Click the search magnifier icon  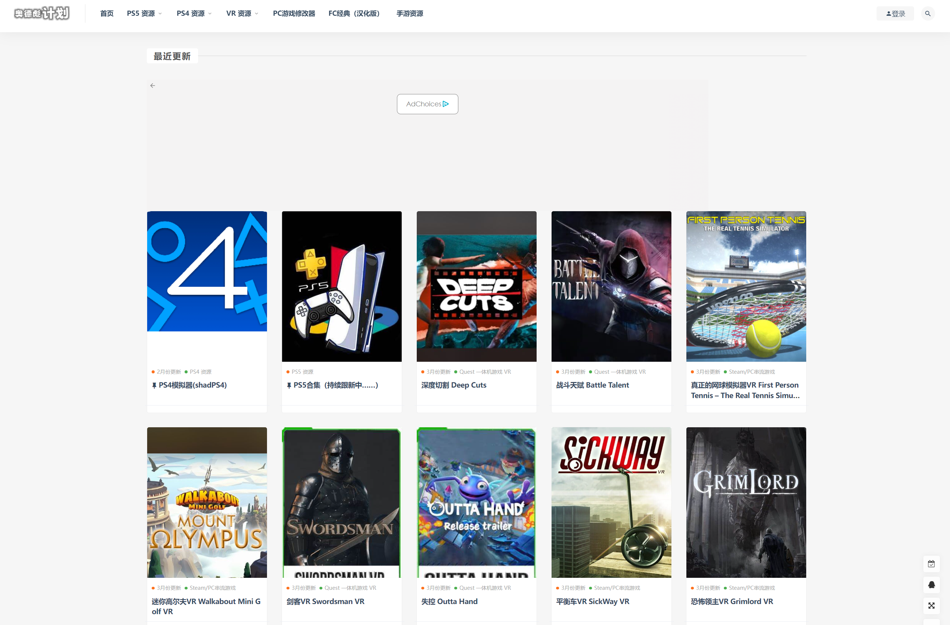click(x=927, y=13)
